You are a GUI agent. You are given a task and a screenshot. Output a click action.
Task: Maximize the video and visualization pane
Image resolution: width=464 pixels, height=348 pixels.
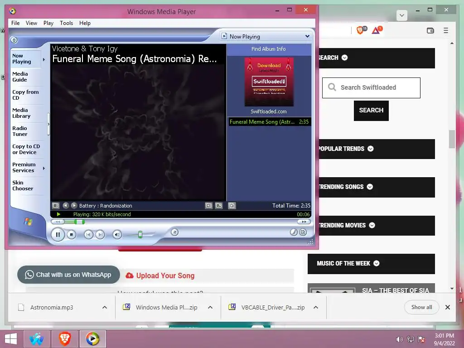click(x=209, y=205)
